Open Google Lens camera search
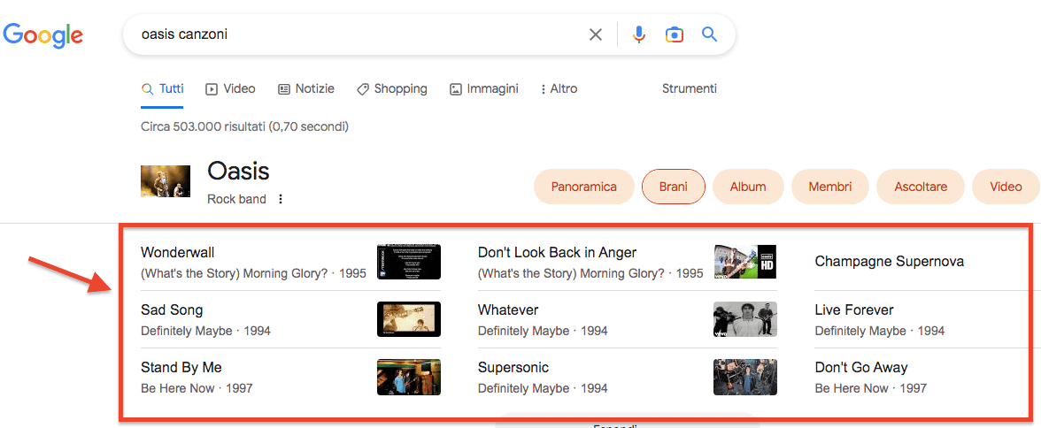The width and height of the screenshot is (1041, 428). click(675, 34)
